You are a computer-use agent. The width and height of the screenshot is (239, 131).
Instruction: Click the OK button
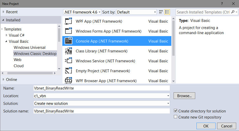[x=206, y=126]
